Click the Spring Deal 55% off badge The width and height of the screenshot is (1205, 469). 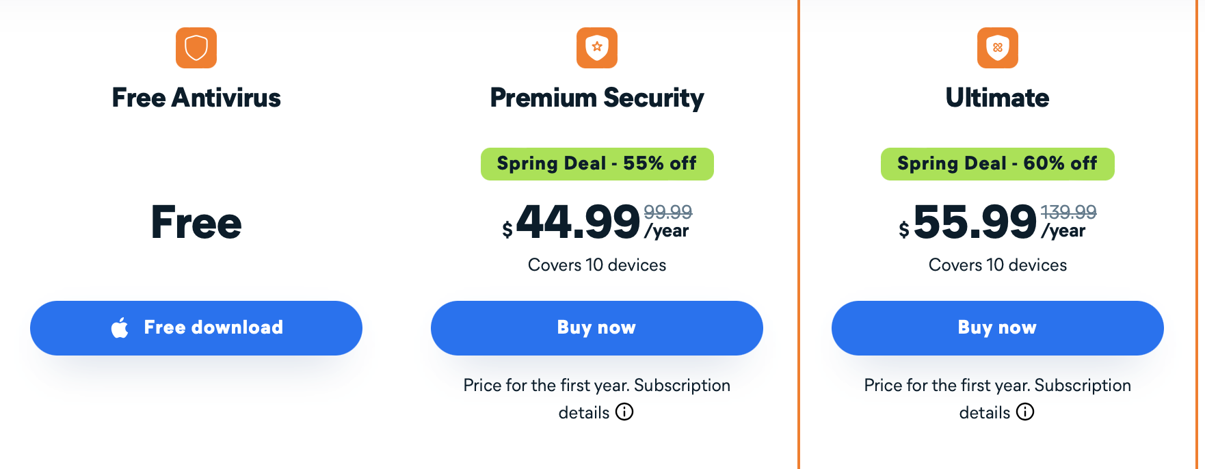coord(596,163)
